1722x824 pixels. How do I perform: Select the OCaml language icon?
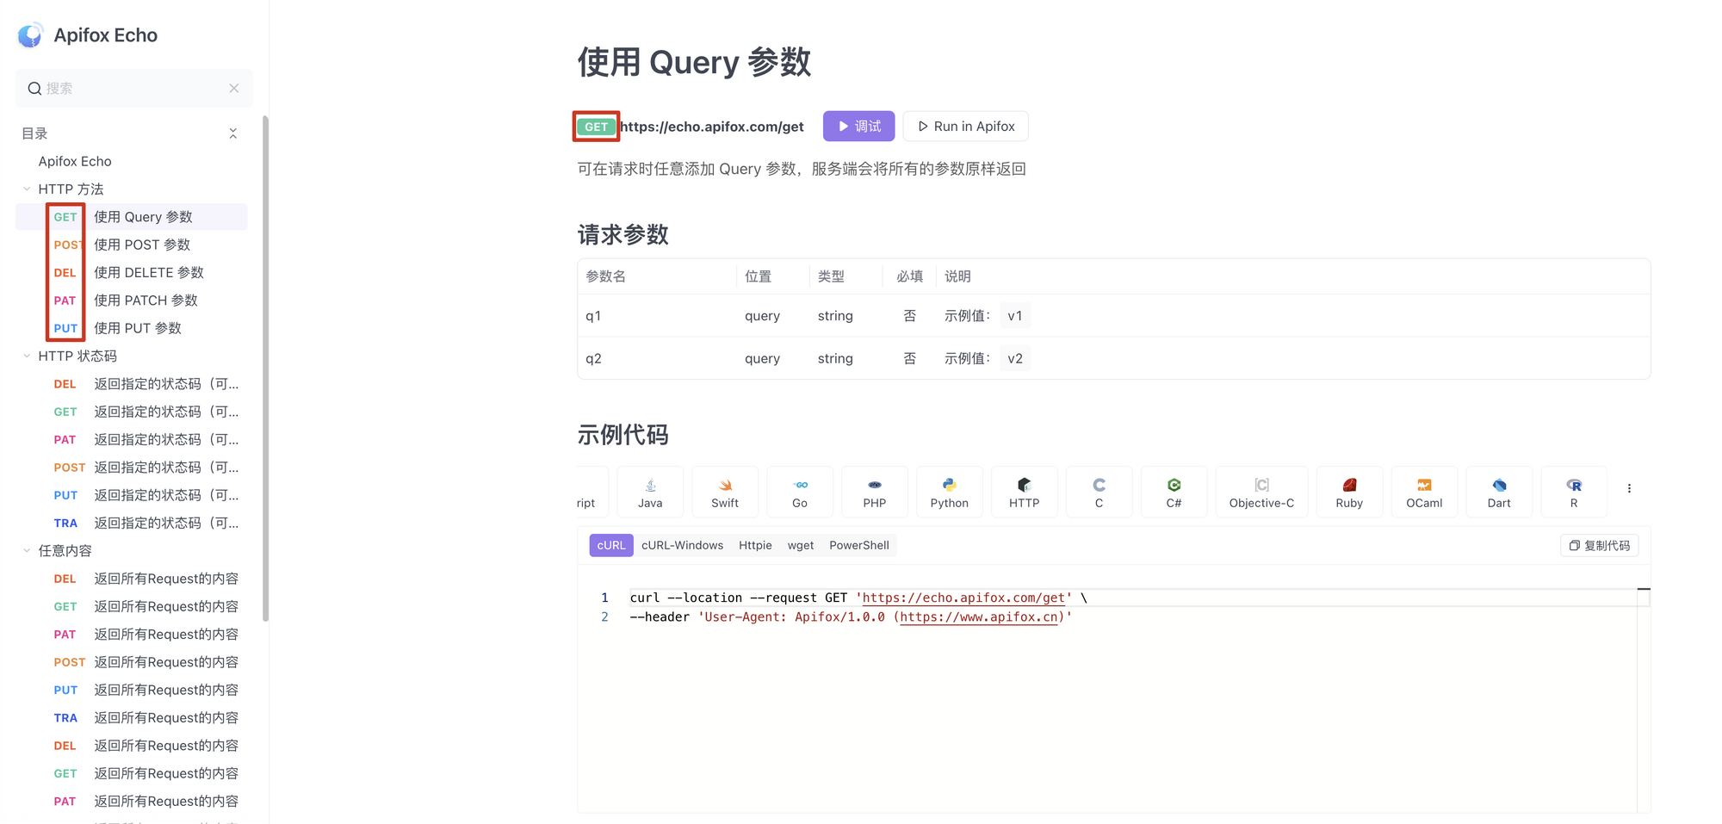1424,485
